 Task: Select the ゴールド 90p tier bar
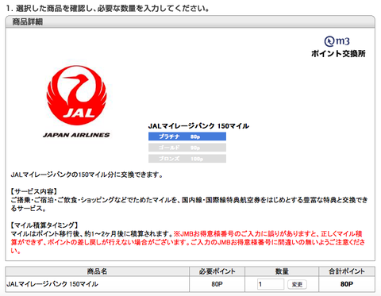coord(187,148)
